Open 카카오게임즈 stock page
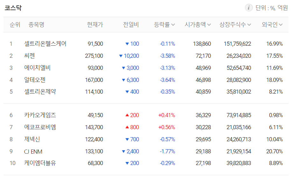The width and height of the screenshot is (292, 180). [40, 115]
